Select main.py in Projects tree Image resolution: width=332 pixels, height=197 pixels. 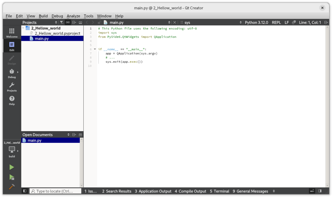[x=52, y=38]
